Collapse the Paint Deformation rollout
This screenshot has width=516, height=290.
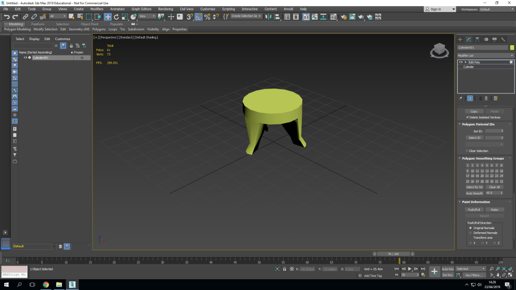pos(476,202)
